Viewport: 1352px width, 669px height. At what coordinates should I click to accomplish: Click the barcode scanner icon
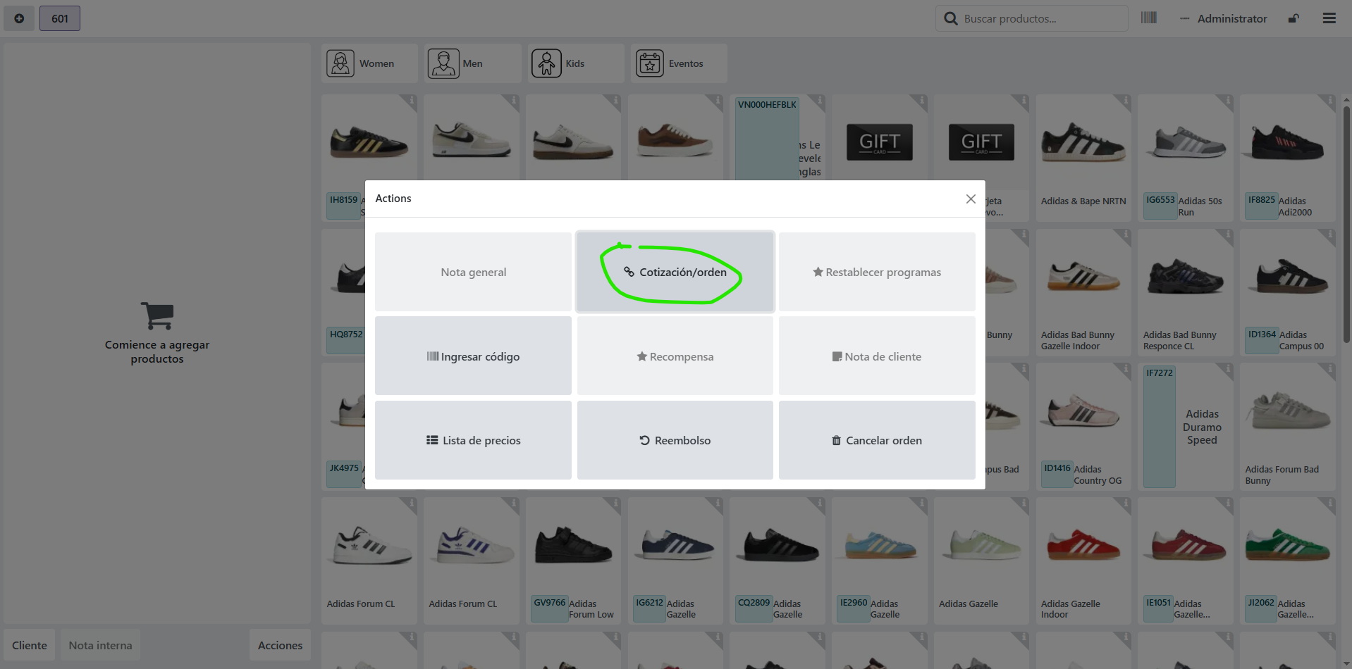tap(1149, 18)
